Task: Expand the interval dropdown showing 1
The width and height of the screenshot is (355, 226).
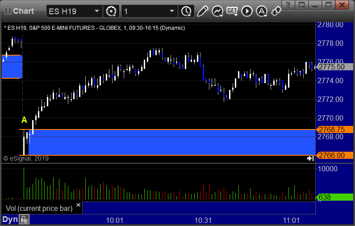Action: 172,11
